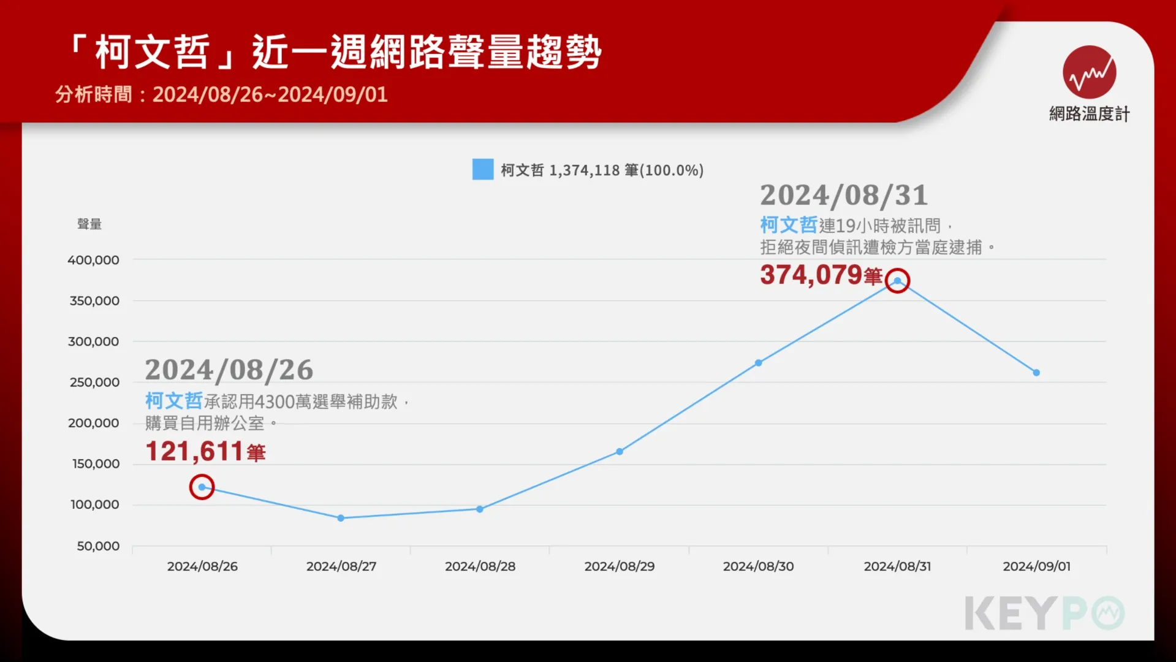Click the 網路溫度計 text label under logo
Viewport: 1176px width, 662px height.
(x=1089, y=114)
